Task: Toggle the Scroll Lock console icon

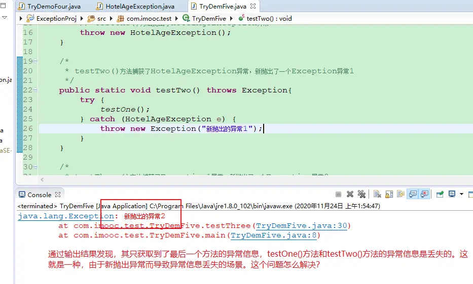Action: tap(389, 195)
